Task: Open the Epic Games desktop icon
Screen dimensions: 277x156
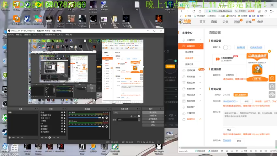Action: click(x=5, y=90)
